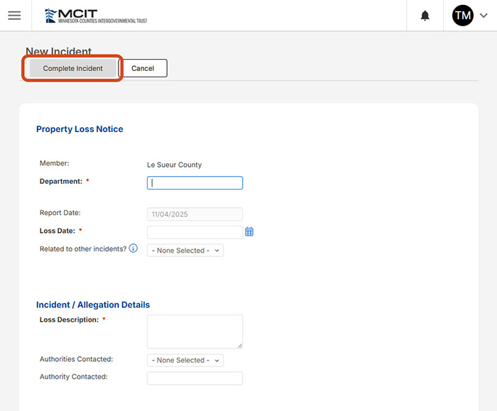Show info about related incidents
497x411 pixels.
(x=133, y=249)
